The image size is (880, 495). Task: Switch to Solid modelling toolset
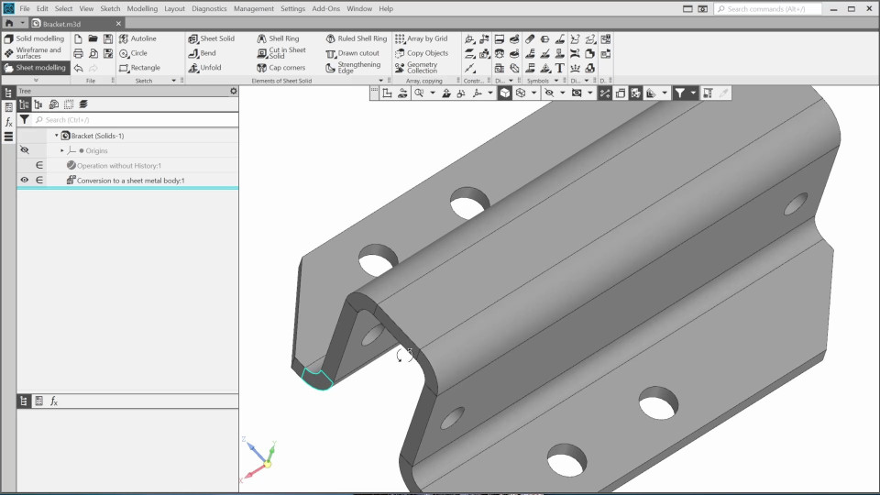click(35, 38)
